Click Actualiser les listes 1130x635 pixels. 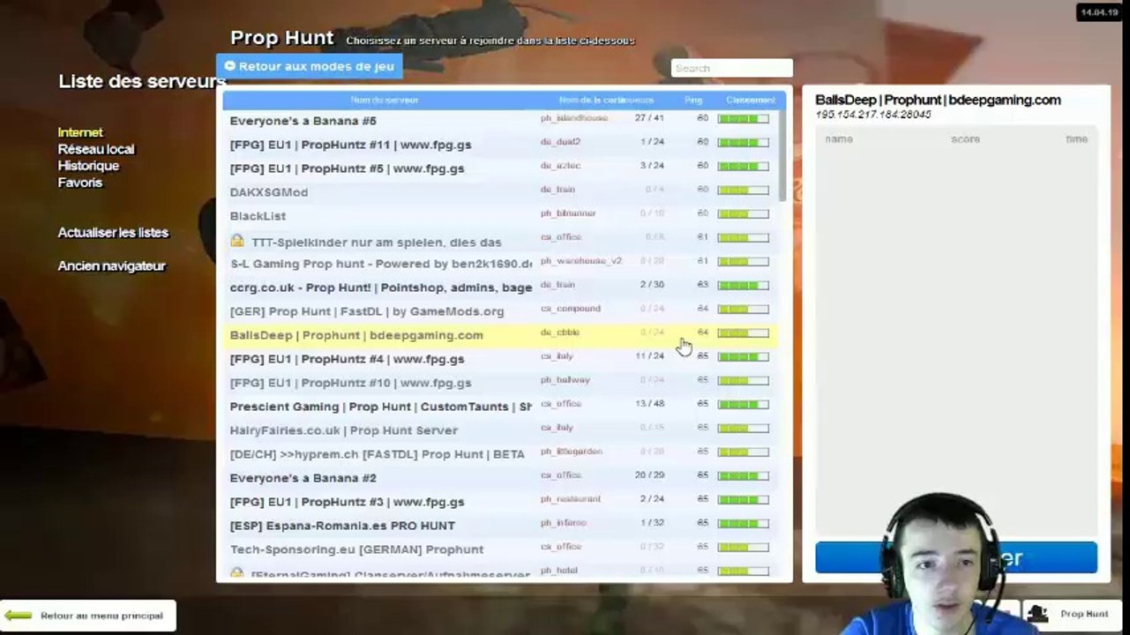click(x=113, y=233)
